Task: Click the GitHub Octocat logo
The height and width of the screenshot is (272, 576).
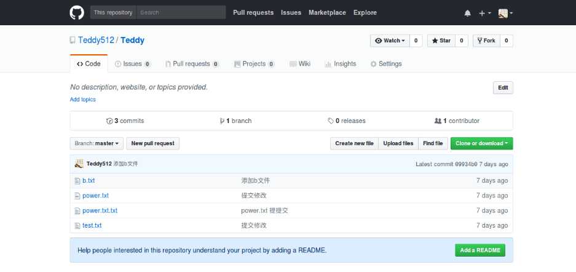Action: coord(77,12)
